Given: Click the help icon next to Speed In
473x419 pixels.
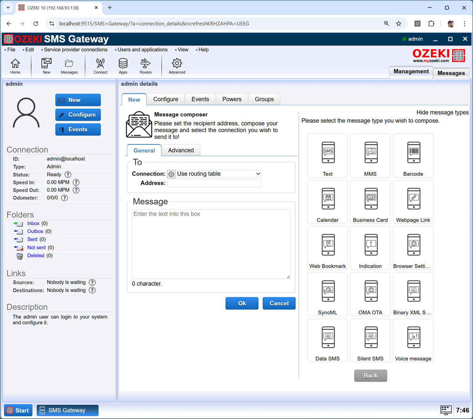Looking at the screenshot, I should point(76,182).
